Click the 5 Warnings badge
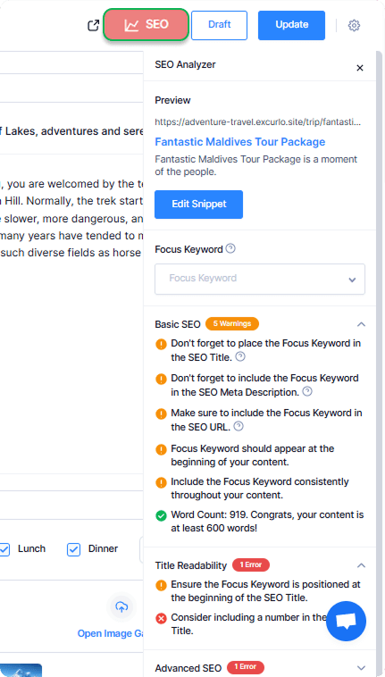Viewport: 385px width, 677px height. point(232,323)
